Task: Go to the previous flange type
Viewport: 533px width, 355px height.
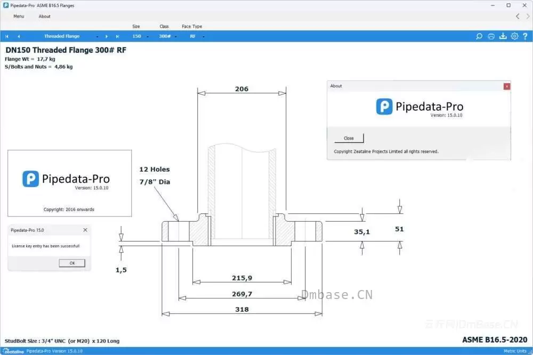Action: 19,36
